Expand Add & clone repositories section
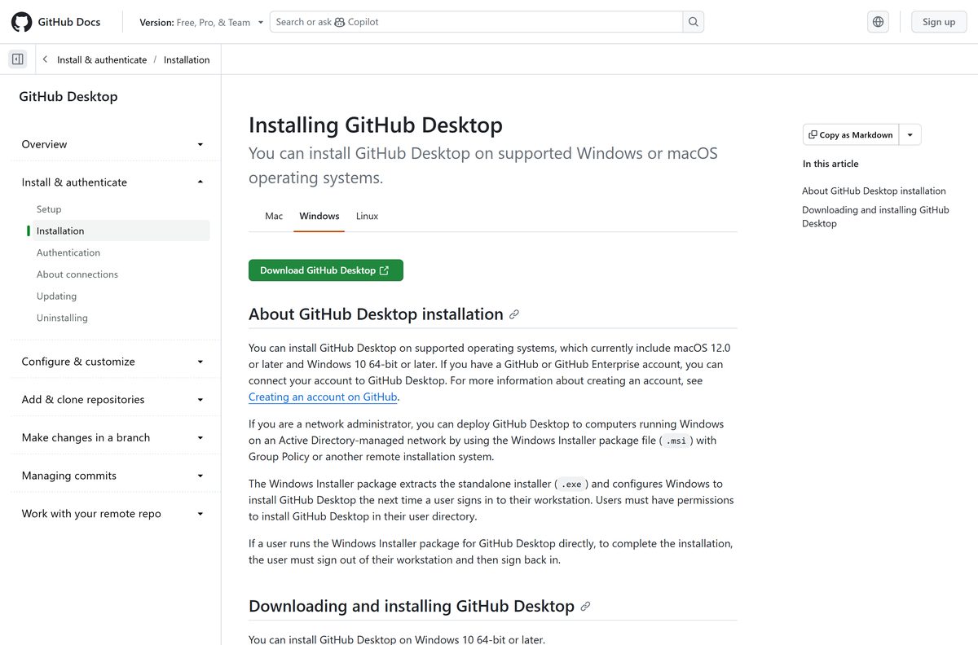Screen dimensions: 978x645 [112, 400]
